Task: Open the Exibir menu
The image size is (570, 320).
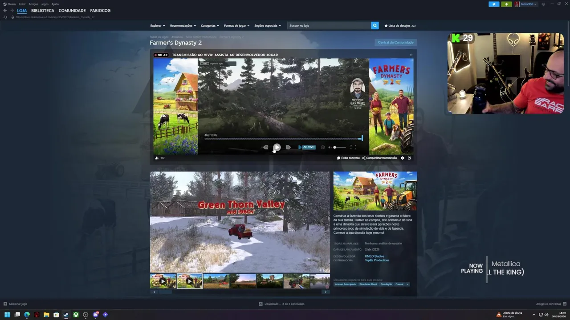Action: coord(22,4)
